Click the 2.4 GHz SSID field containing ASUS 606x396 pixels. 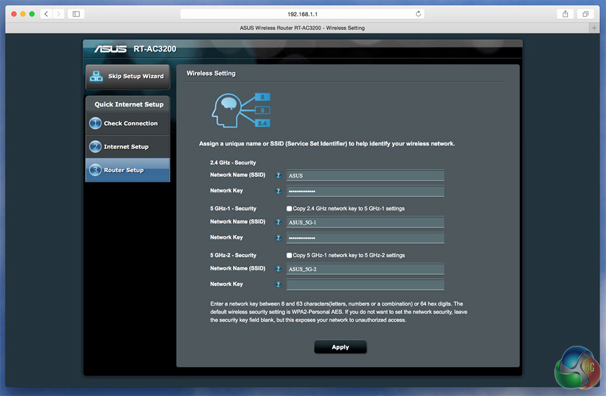click(365, 176)
